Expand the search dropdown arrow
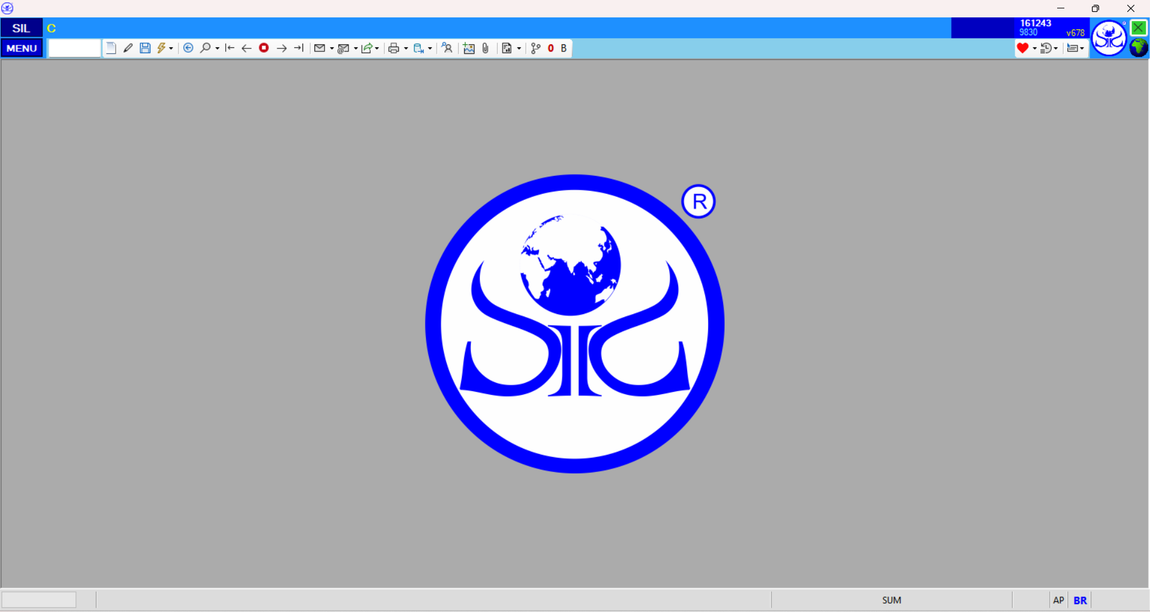Viewport: 1150px width, 612px height. coord(217,48)
